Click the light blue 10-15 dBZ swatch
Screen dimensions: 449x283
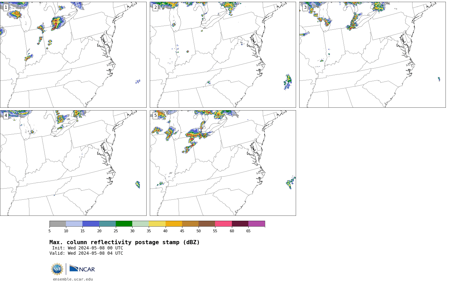point(74,224)
